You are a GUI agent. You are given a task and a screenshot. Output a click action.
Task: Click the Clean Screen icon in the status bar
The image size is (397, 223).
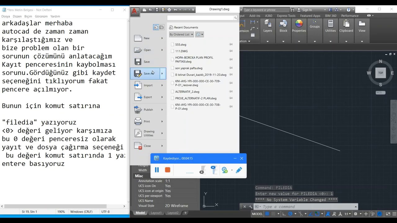pos(388,214)
